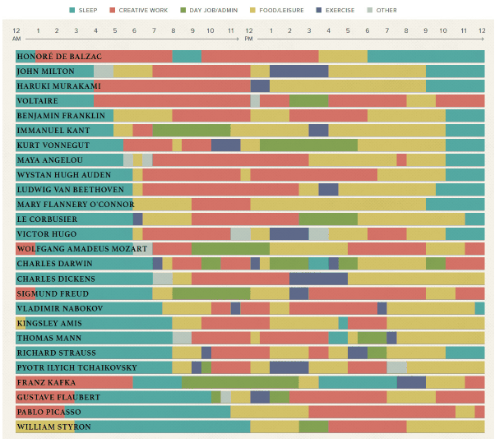This screenshot has width=504, height=443.
Task: Click the Immanuel Kant row label
Action: [53, 131]
